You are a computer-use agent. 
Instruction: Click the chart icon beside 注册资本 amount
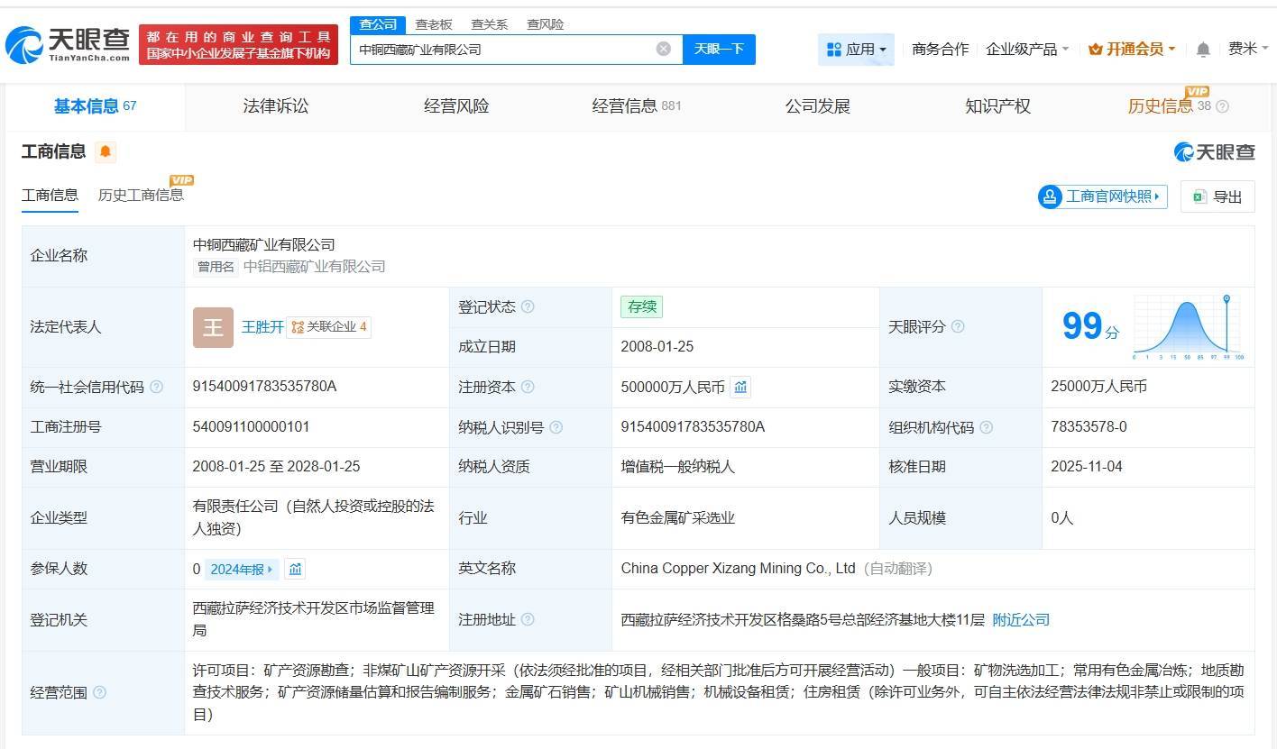pyautogui.click(x=740, y=386)
